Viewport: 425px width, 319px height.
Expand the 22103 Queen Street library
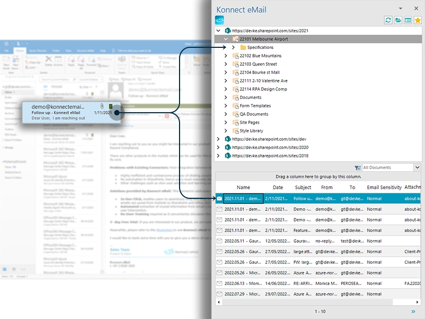click(x=226, y=64)
